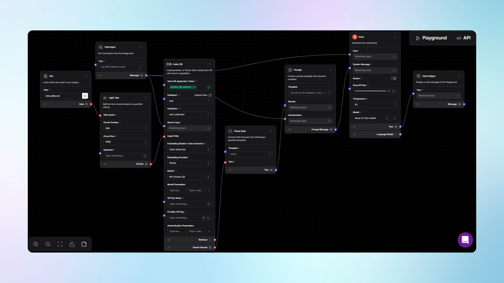Click refresh icon next to Groq Model
The width and height of the screenshot is (504, 283).
click(395, 118)
